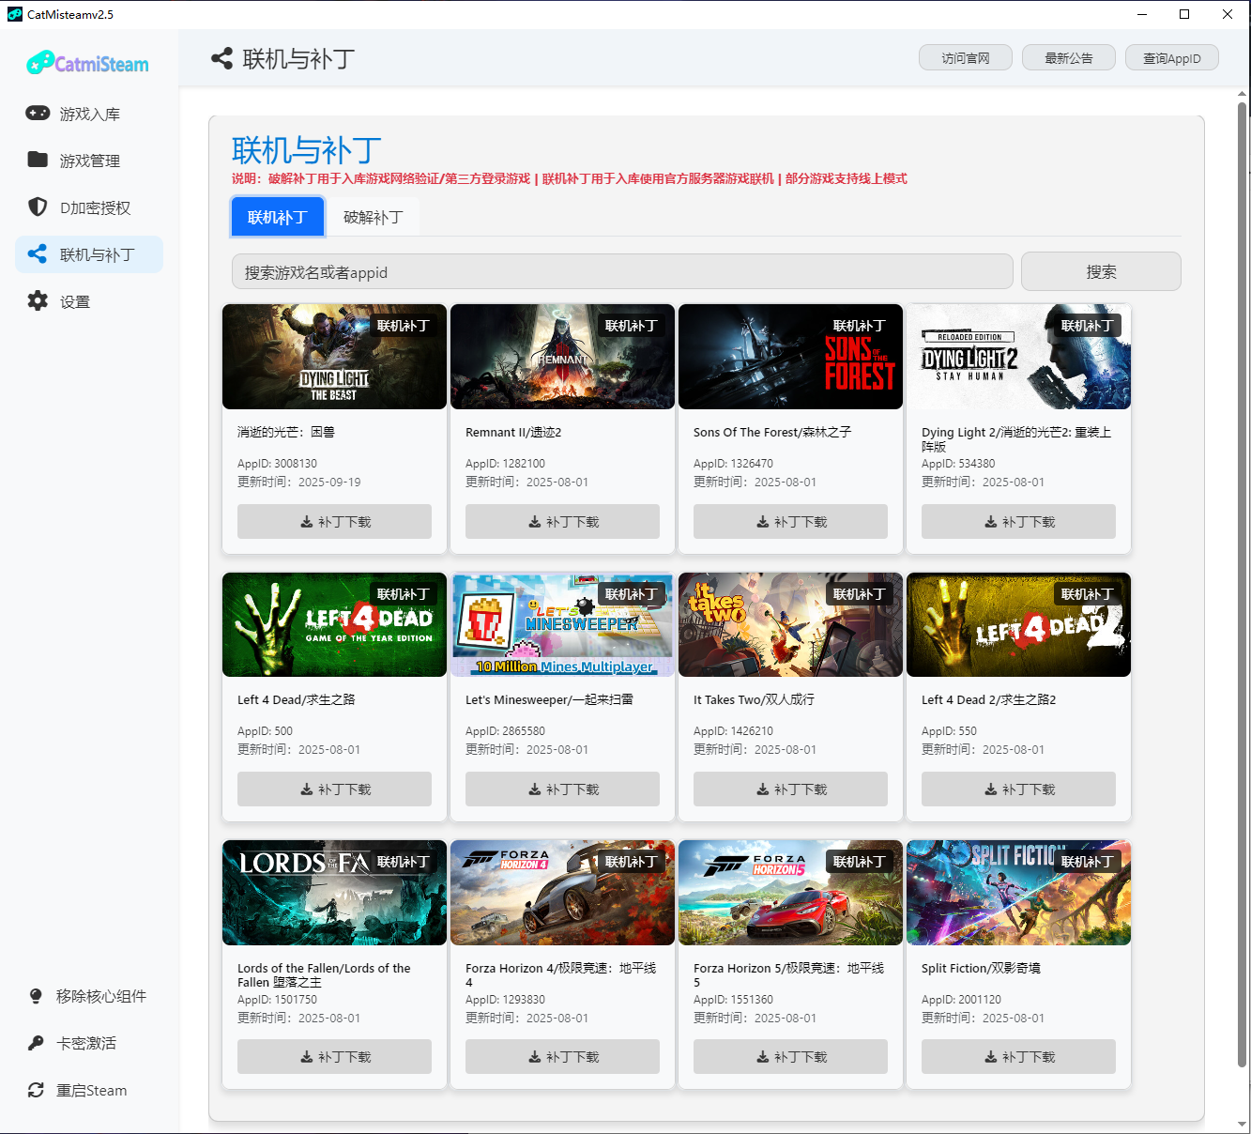Download patch for Dying Light 2 (AppID 534380)
1251x1134 pixels.
1018,521
